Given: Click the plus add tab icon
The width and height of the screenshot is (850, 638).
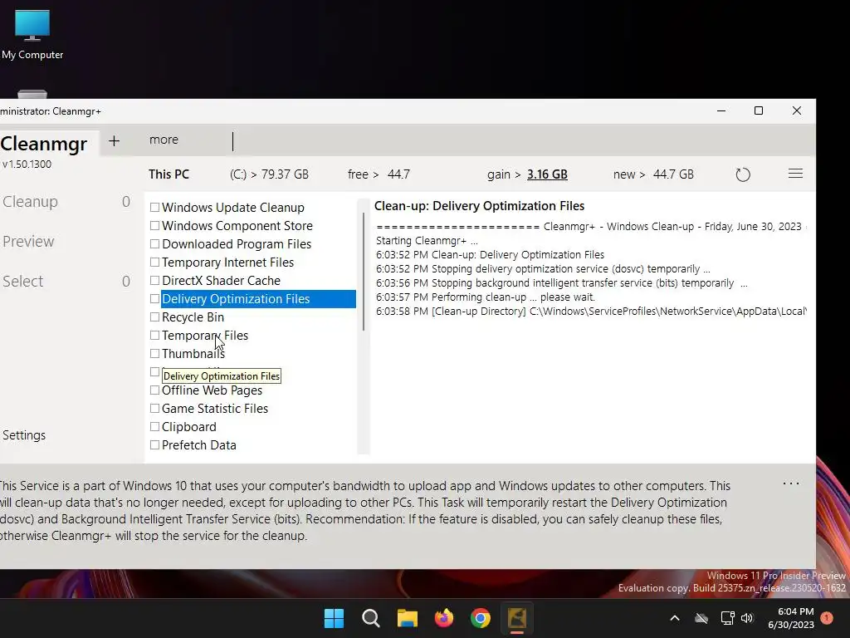Looking at the screenshot, I should (x=114, y=141).
